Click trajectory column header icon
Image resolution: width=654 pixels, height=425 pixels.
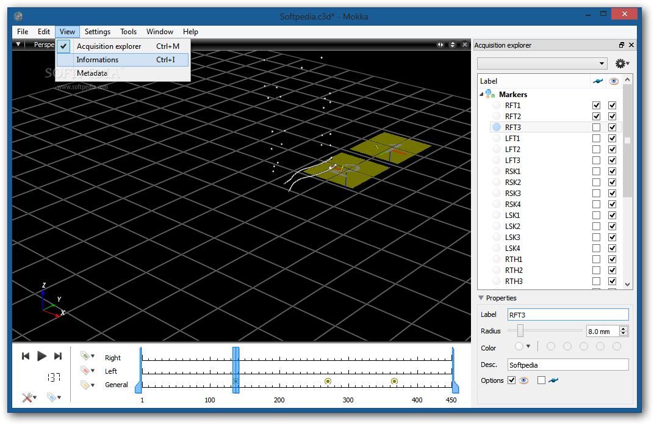coord(598,81)
